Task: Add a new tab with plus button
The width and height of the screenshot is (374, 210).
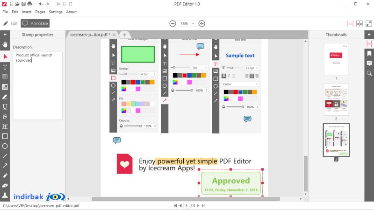Action: pos(124,35)
